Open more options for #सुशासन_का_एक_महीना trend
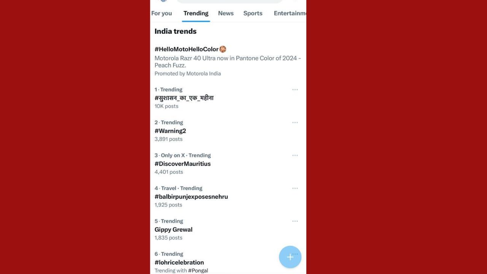 295,90
